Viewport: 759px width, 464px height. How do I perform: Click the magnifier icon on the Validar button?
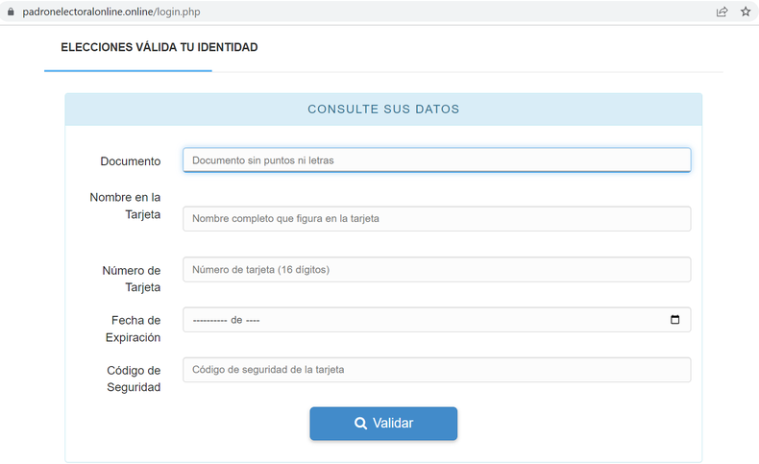coord(360,424)
